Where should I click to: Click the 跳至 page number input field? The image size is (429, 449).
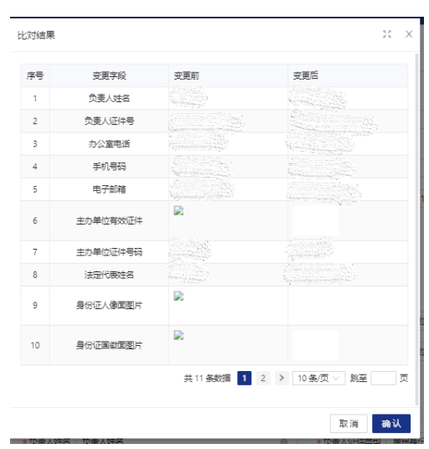pos(383,379)
